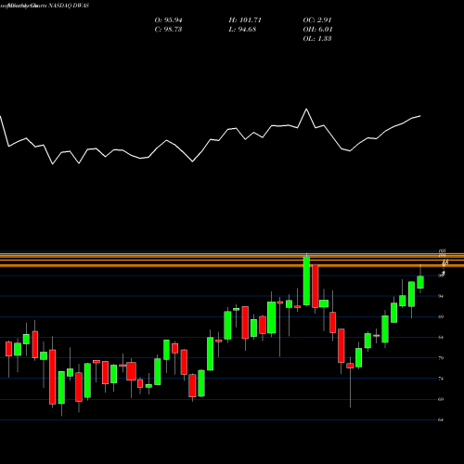Click the 79 price axis label
This screenshot has height=464, width=464.
pyautogui.click(x=441, y=358)
